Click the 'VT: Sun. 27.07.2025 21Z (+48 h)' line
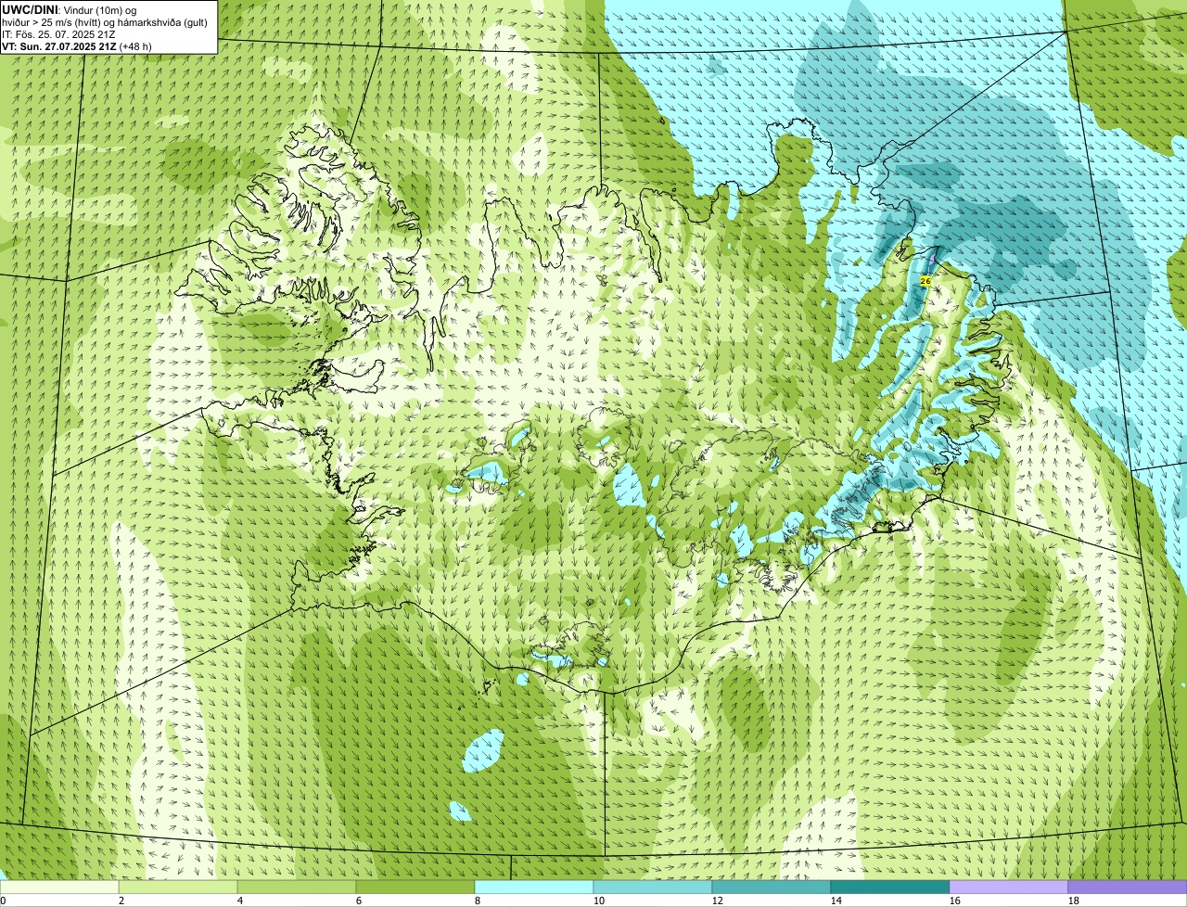The image size is (1187, 907). (77, 45)
